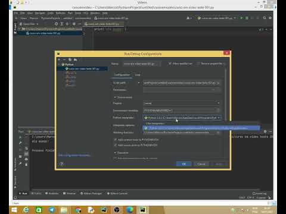
Task: Collapse the Environment section
Action: pos(115,97)
